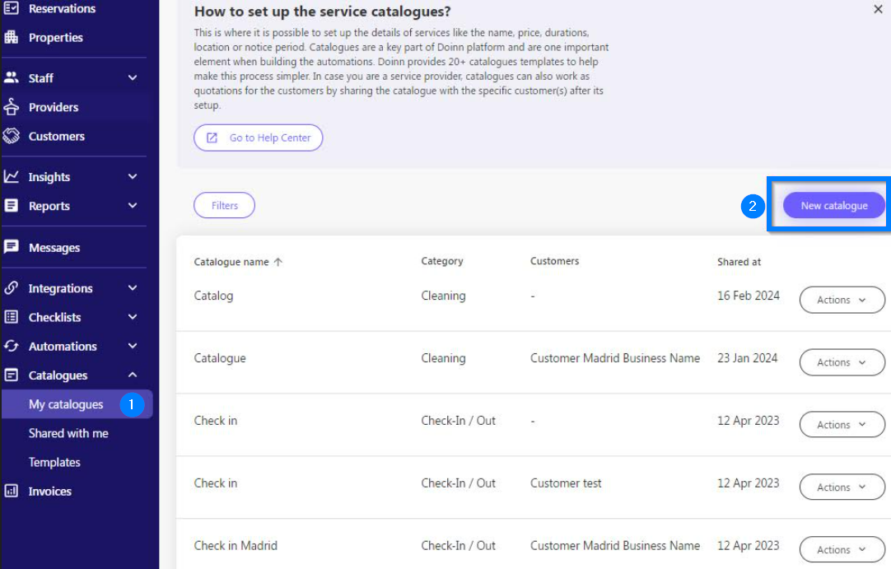Screen dimensions: 891x569
Task: Open the Filters button
Action: 224,206
